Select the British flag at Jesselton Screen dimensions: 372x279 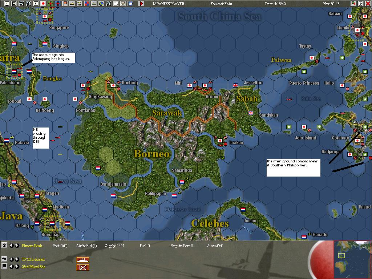(235, 85)
